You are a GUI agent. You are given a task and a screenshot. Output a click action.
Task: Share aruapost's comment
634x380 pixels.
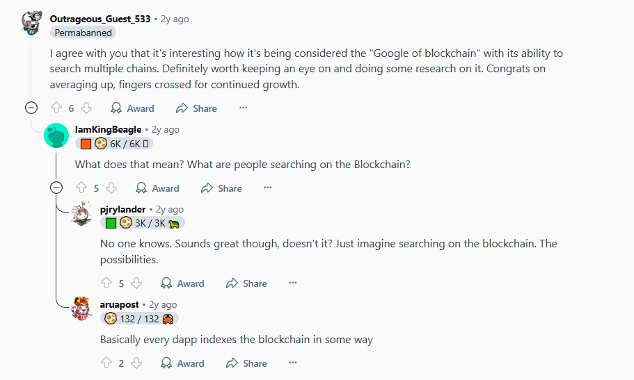click(x=246, y=363)
